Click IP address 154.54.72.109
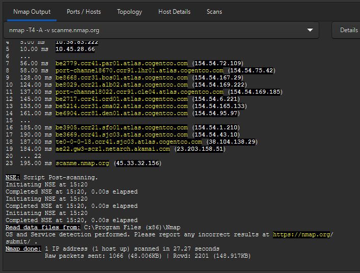This screenshot has height=273, width=360. (x=217, y=63)
